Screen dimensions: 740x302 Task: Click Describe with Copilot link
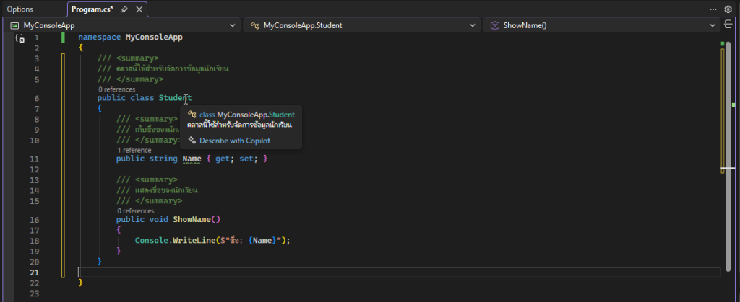point(235,141)
